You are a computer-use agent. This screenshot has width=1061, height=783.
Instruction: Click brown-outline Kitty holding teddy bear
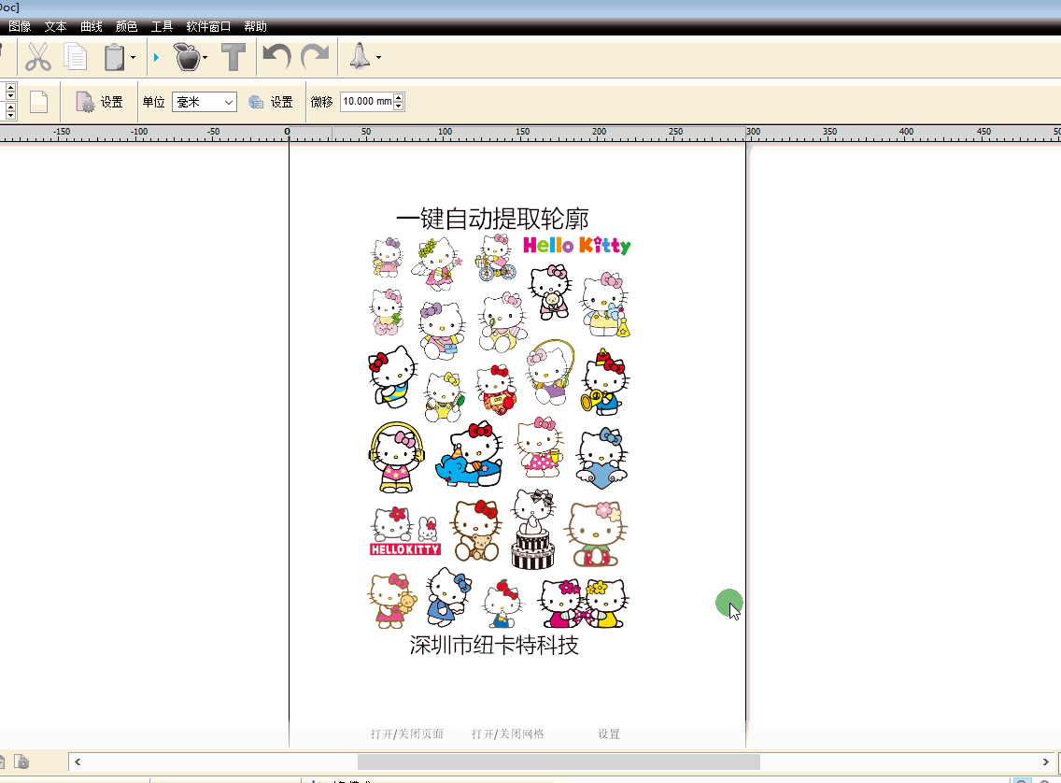pos(477,531)
